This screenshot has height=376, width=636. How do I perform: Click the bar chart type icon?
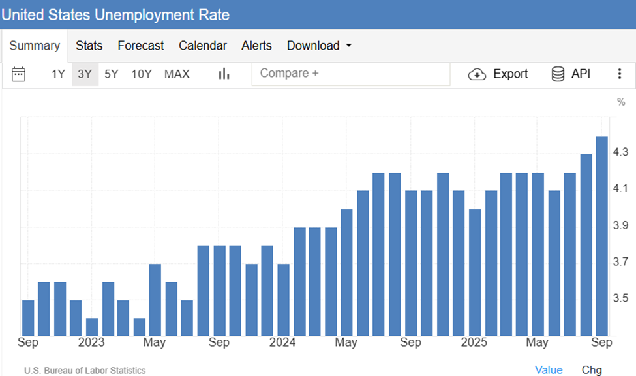[x=224, y=74]
